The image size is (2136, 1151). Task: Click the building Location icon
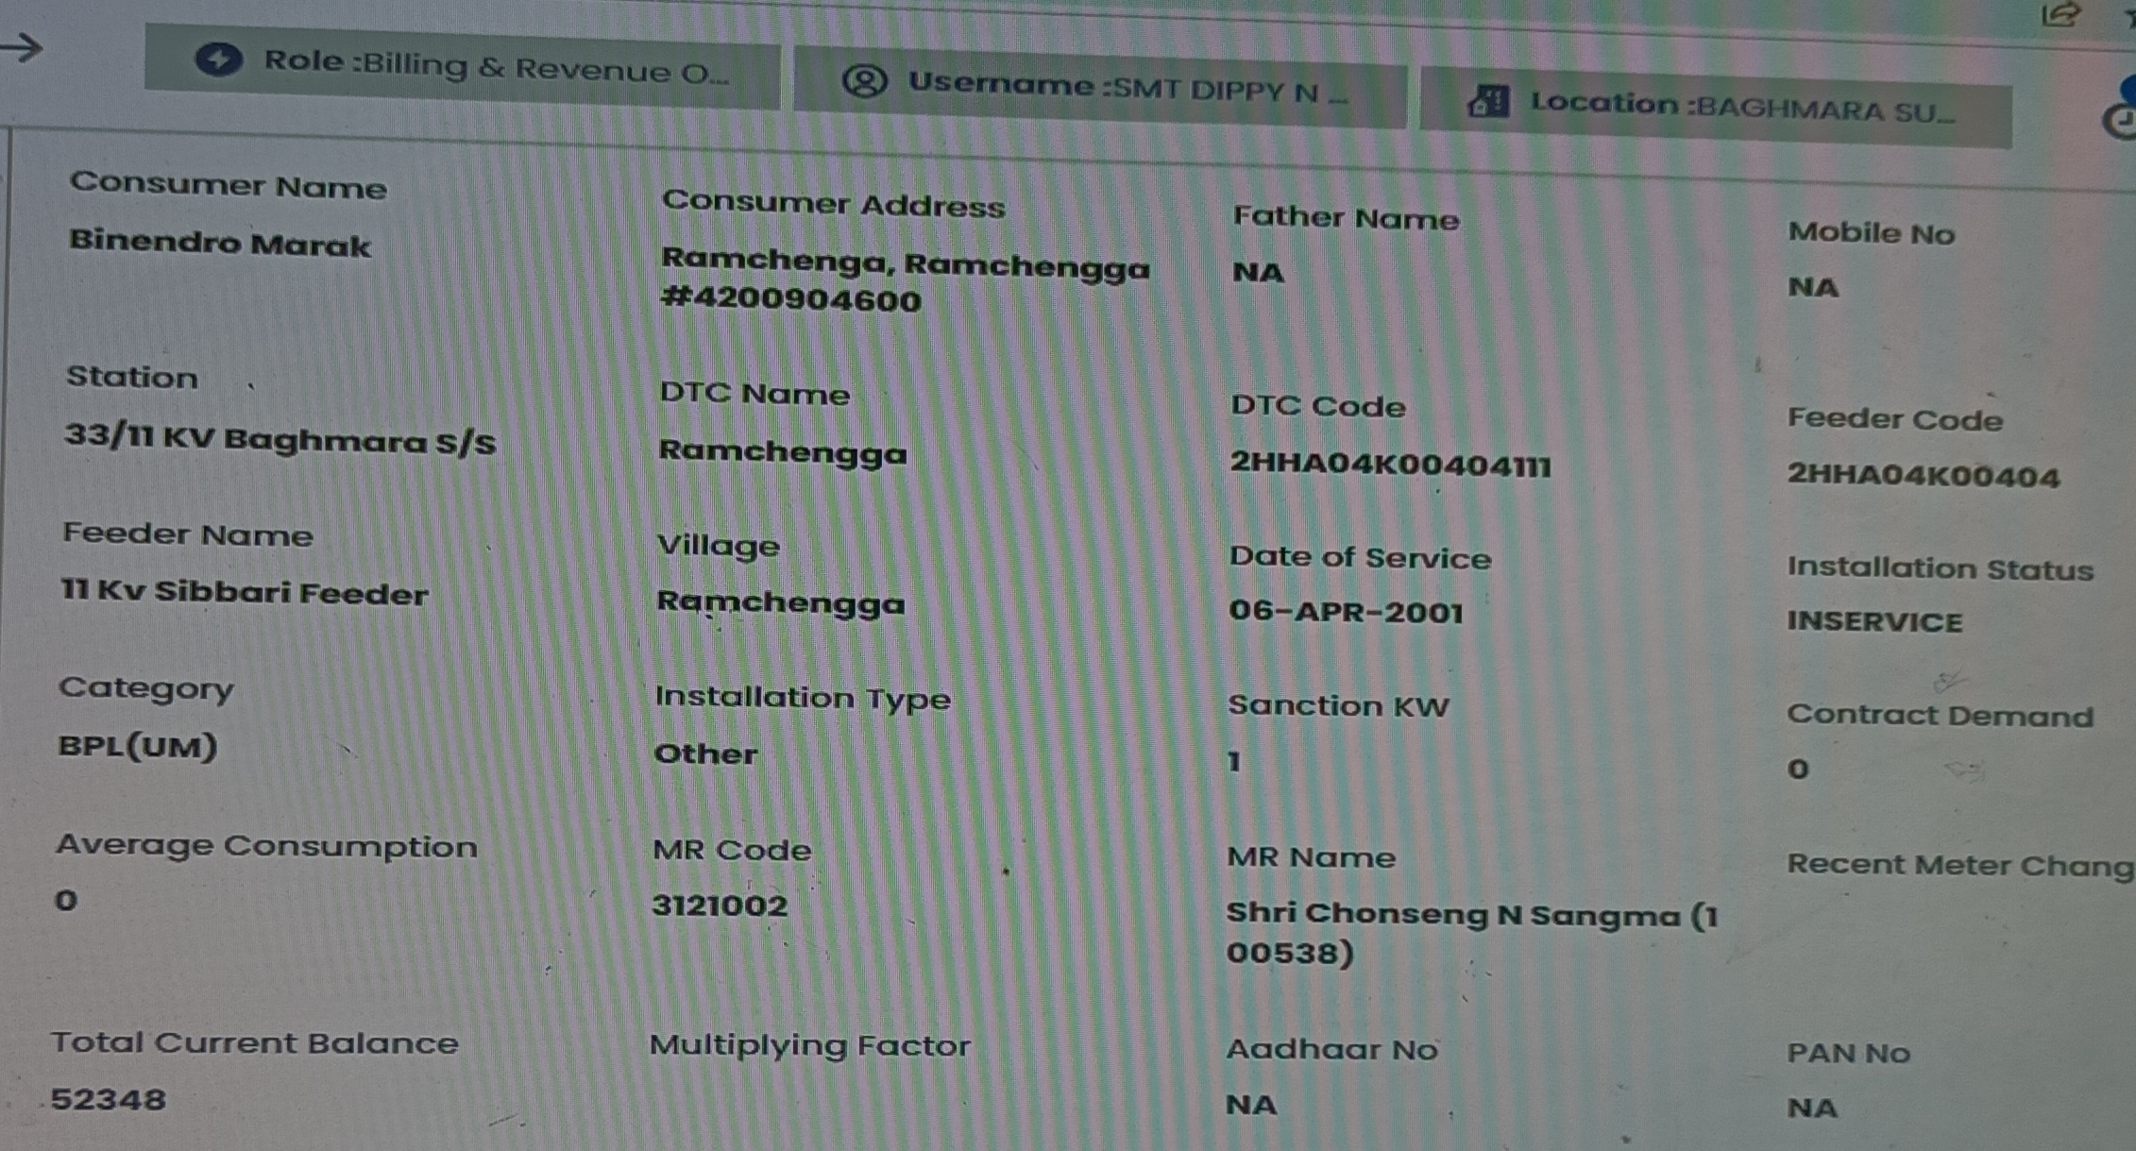click(x=1488, y=100)
